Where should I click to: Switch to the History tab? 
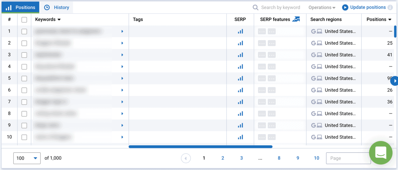57,7
